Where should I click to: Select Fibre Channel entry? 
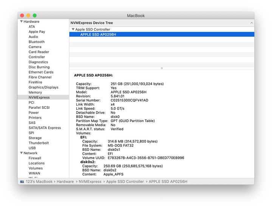pos(40,77)
